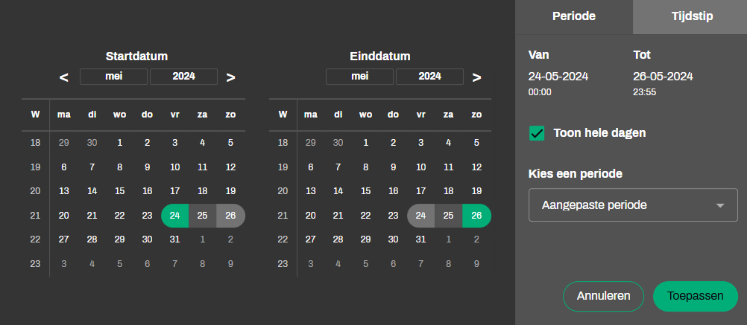The width and height of the screenshot is (747, 325).
Task: Go to next month in Einddatum calendar
Action: pos(477,77)
